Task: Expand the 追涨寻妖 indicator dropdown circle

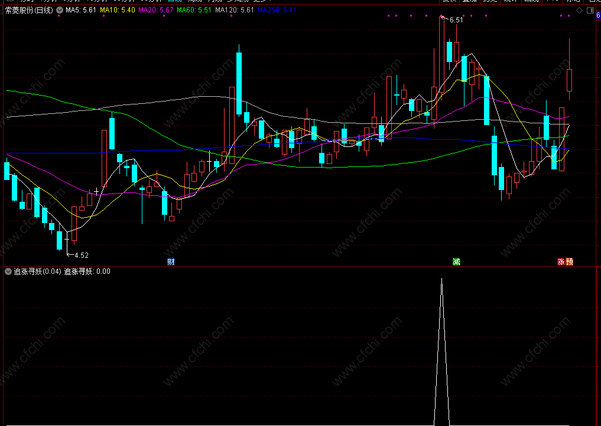Action: pos(8,271)
